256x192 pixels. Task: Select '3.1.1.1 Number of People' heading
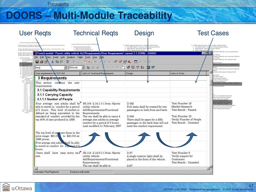coord(55,99)
